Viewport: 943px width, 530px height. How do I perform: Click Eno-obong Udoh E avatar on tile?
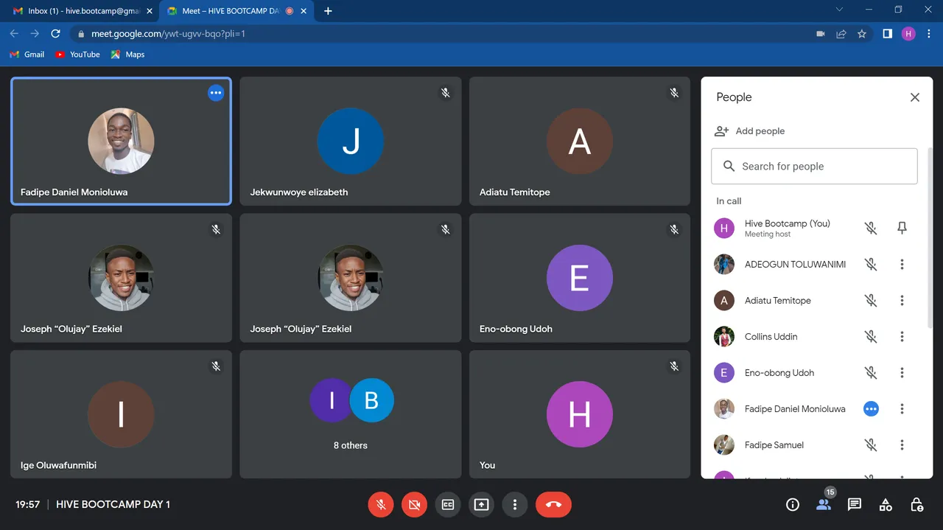[x=580, y=278]
